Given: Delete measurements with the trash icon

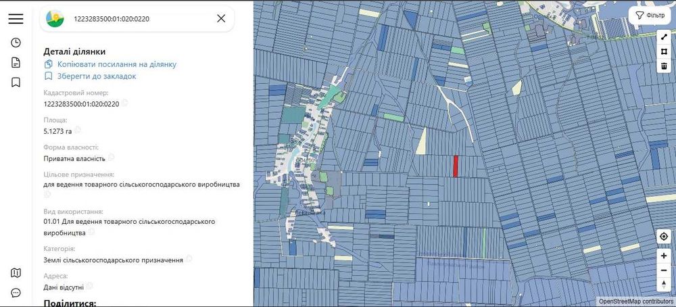Looking at the screenshot, I should pos(665,66).
